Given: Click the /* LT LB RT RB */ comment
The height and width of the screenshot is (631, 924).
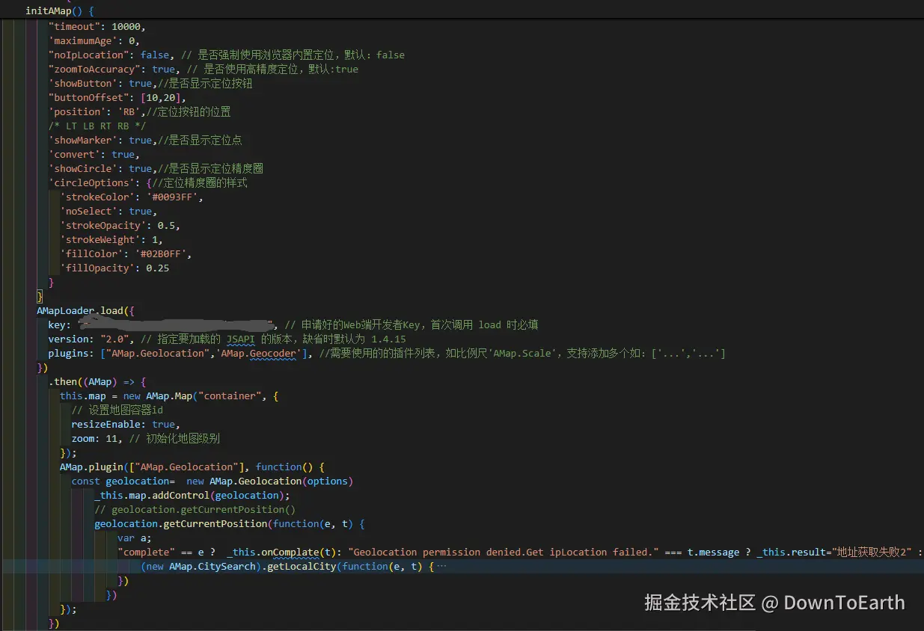Looking at the screenshot, I should [x=97, y=126].
